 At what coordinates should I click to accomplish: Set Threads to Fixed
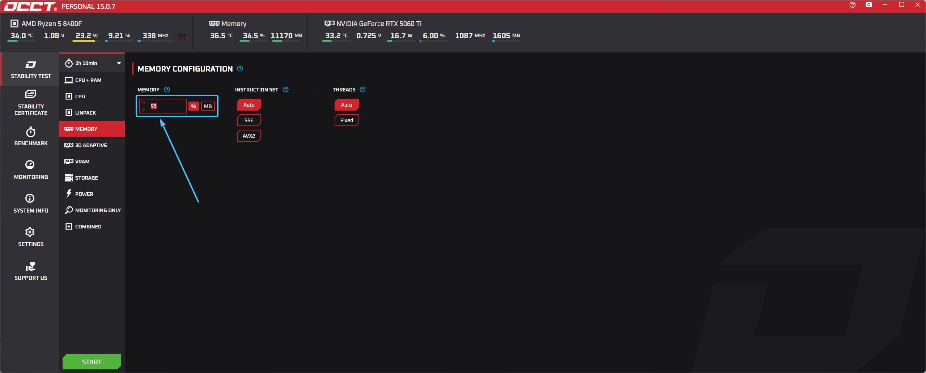[x=346, y=120]
